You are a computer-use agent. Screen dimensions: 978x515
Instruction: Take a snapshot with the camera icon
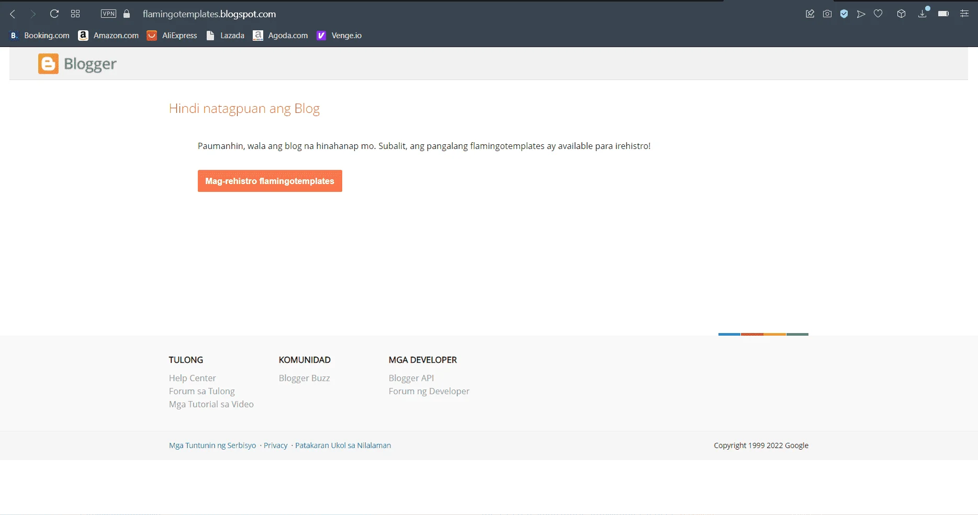coord(827,14)
